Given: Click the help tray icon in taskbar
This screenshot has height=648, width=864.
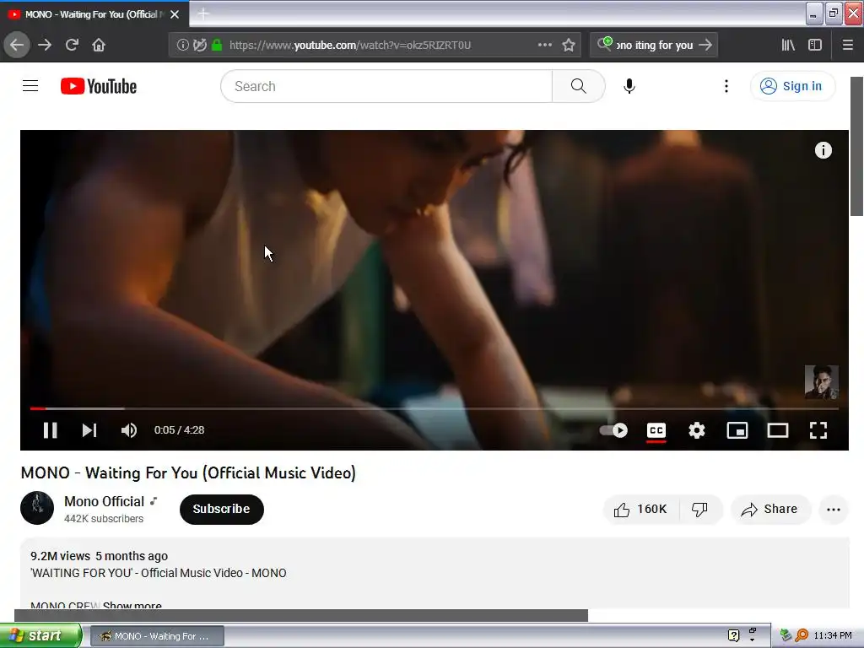Looking at the screenshot, I should click(733, 635).
